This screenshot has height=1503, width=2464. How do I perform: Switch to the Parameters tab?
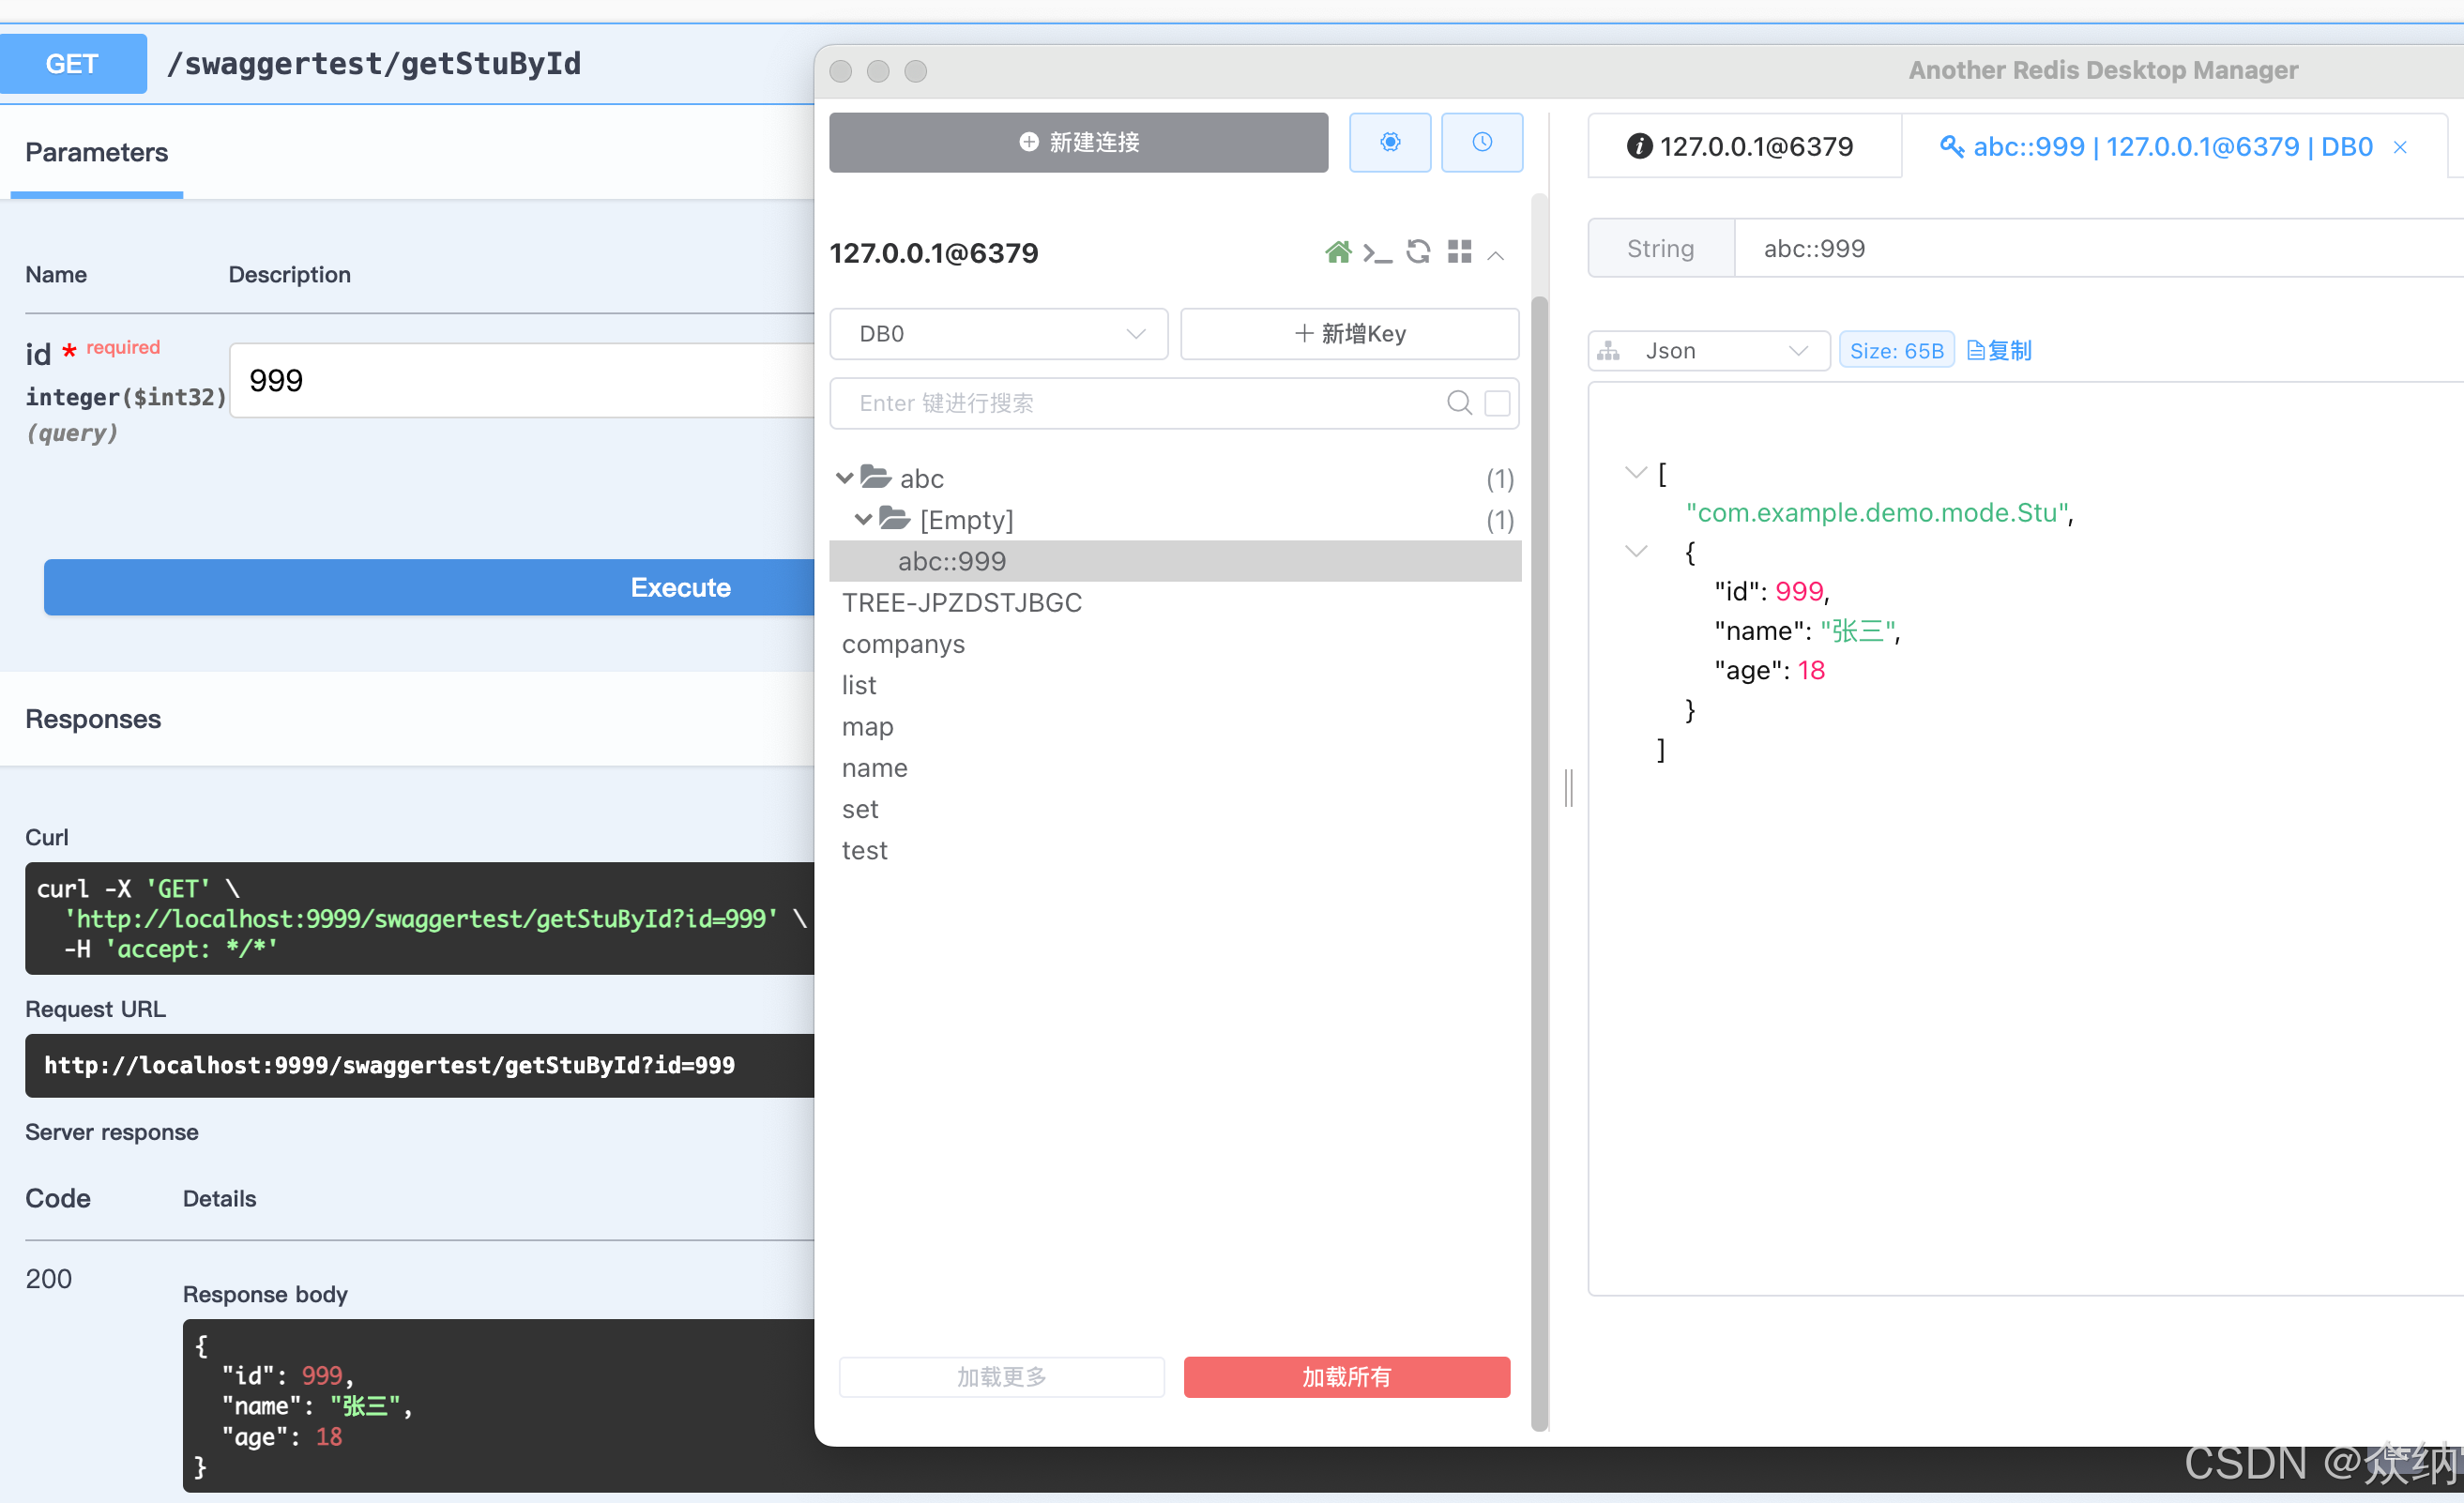[96, 152]
